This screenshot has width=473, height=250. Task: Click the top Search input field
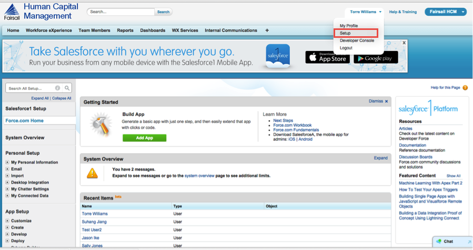pos(122,12)
